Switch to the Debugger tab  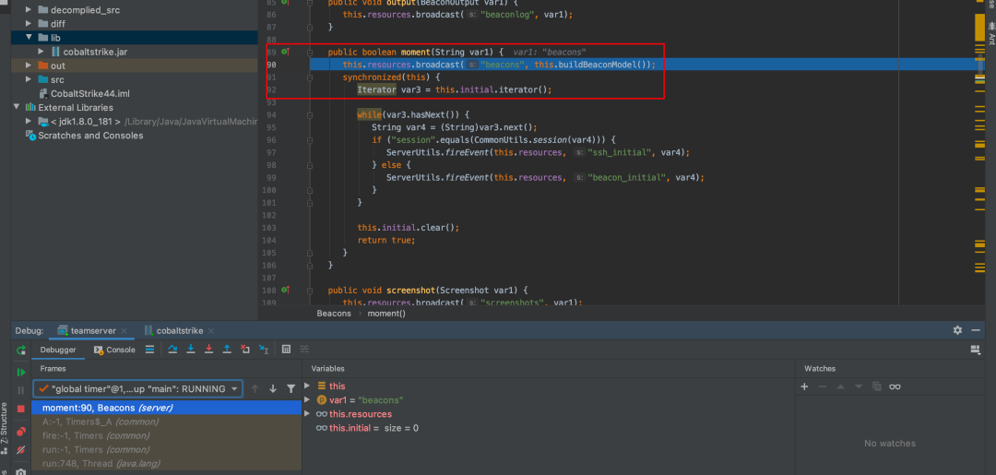58,350
